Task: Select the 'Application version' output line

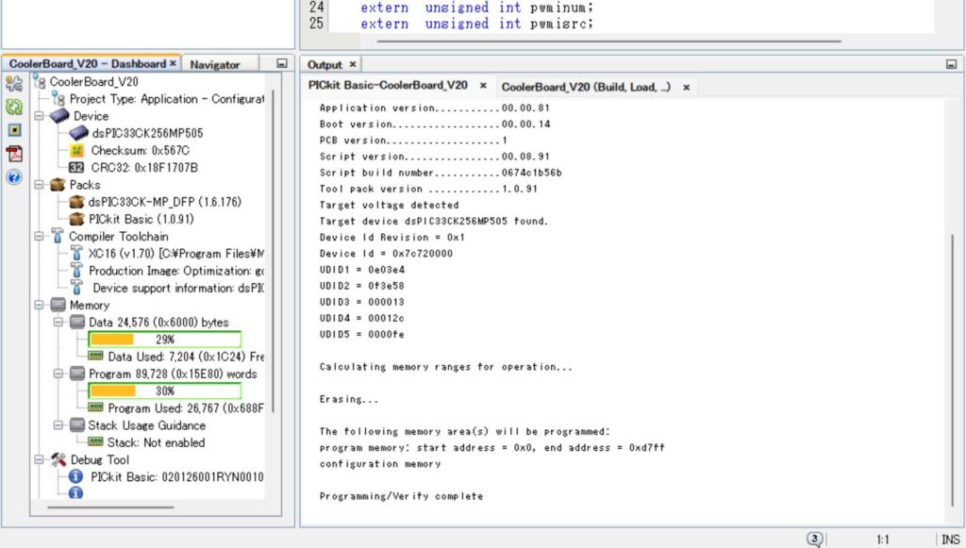Action: (434, 108)
